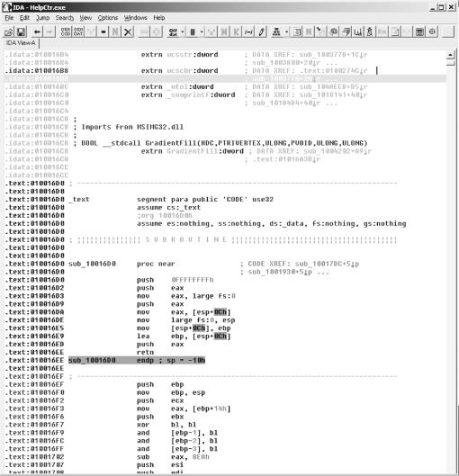Click the document window toolbar icon
This screenshot has height=476, width=459.
[x=297, y=31]
